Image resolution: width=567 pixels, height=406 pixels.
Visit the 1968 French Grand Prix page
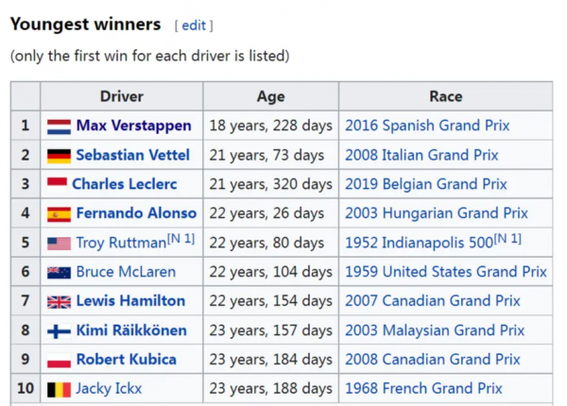point(423,389)
